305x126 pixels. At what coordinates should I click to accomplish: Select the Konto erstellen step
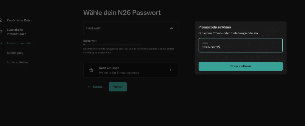pos(17,62)
